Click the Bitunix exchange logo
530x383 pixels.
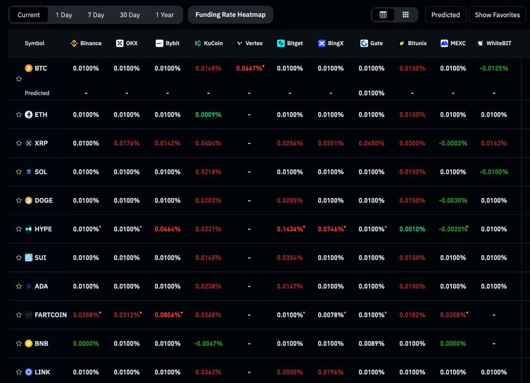click(401, 43)
